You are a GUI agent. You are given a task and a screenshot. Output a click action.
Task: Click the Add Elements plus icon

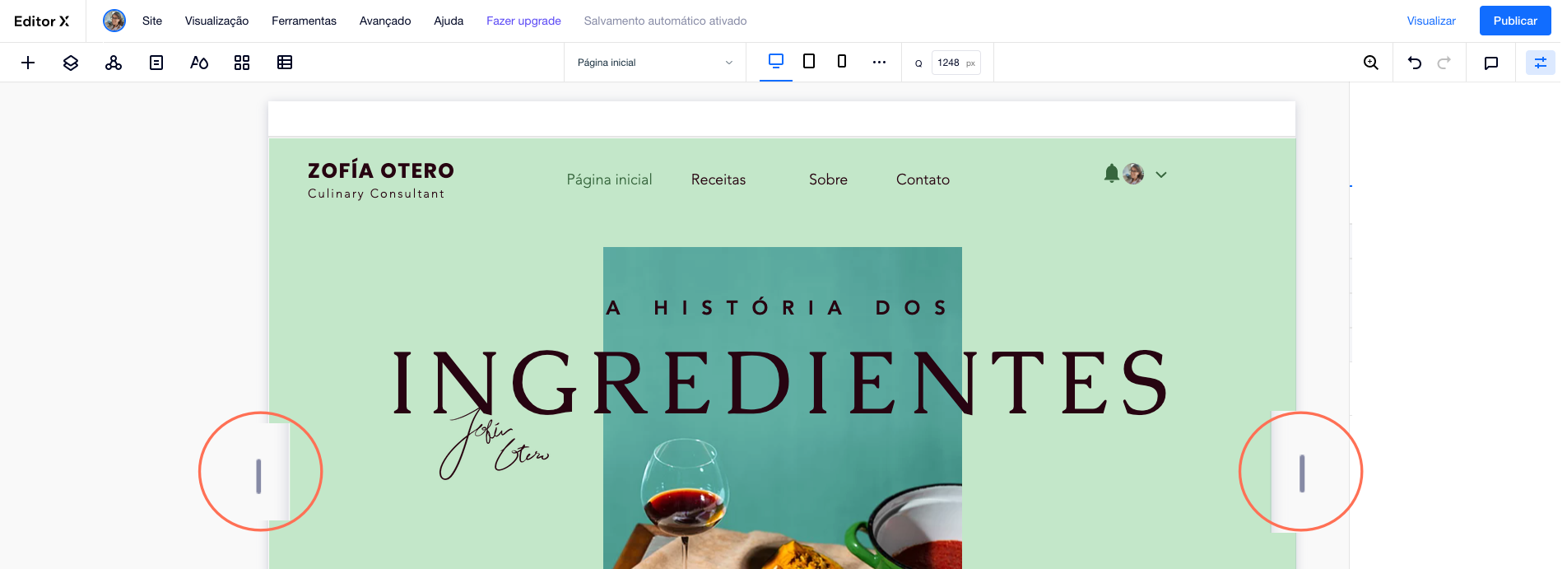(x=28, y=63)
